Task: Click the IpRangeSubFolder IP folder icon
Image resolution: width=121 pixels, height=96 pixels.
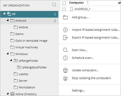Action: point(19,67)
